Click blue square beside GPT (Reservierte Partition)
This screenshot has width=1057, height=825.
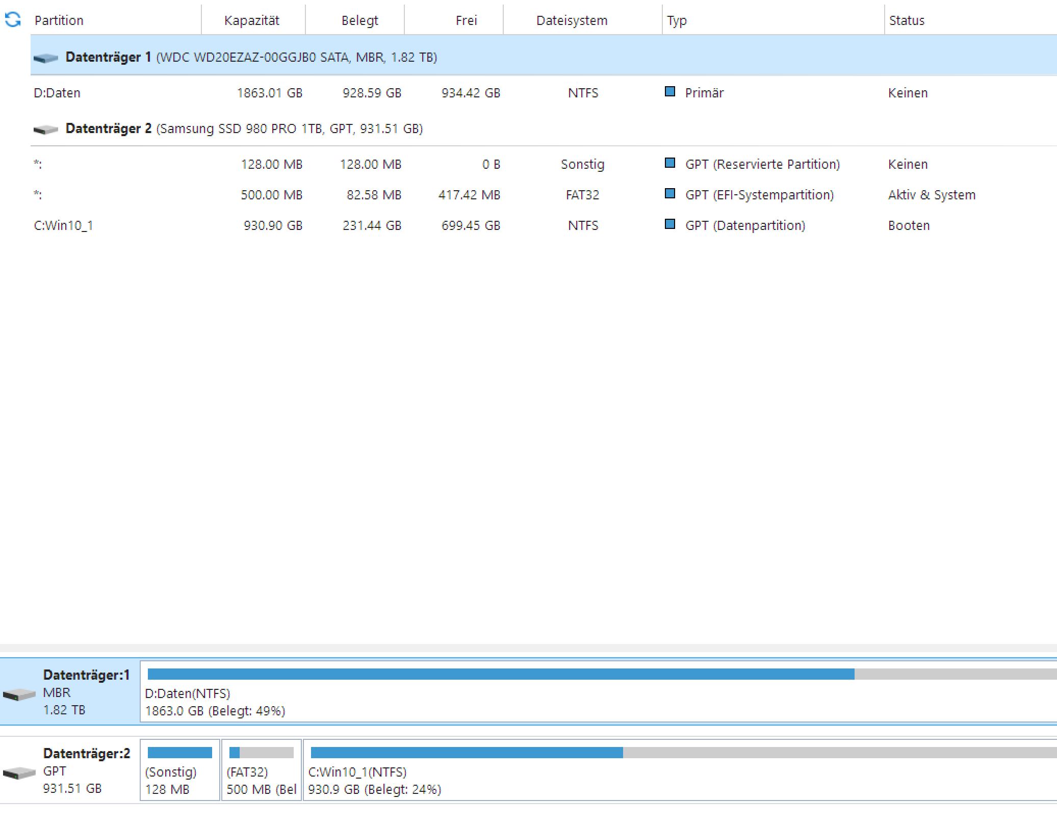[x=670, y=163]
